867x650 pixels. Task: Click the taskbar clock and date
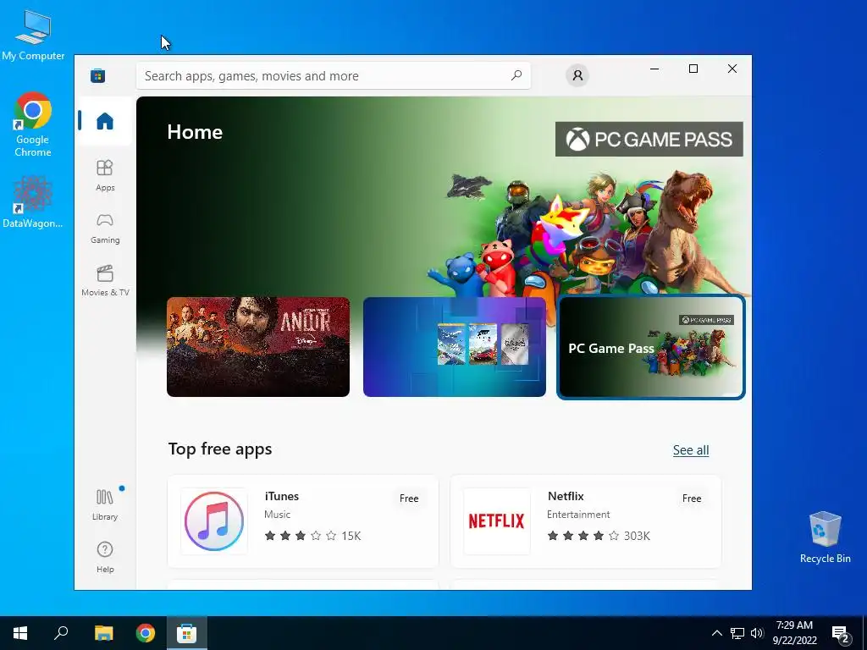pos(794,633)
